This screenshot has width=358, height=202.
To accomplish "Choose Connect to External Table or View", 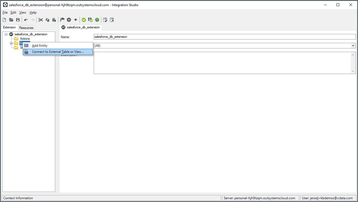I will pyautogui.click(x=58, y=52).
